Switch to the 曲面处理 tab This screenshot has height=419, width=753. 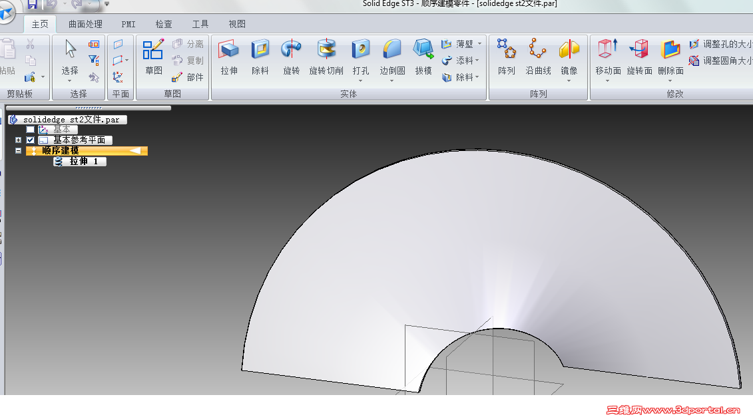point(85,24)
